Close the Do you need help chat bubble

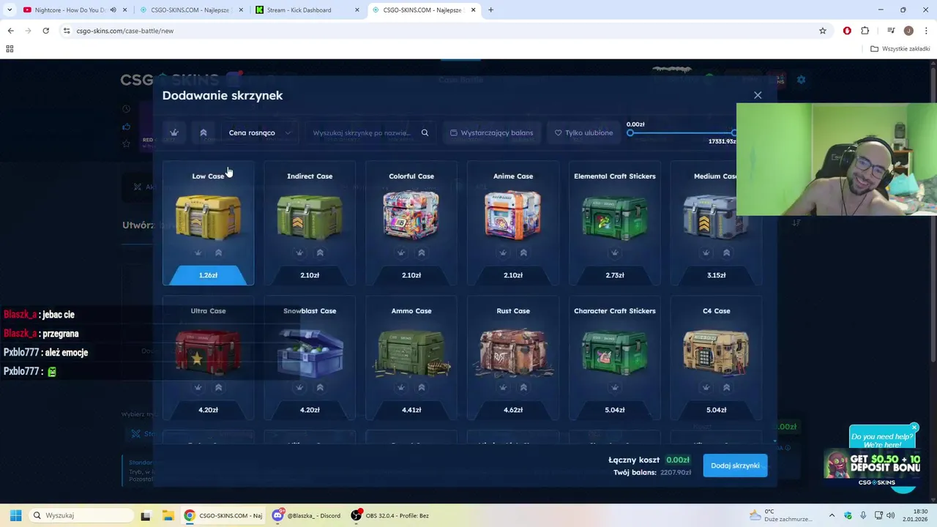click(914, 427)
